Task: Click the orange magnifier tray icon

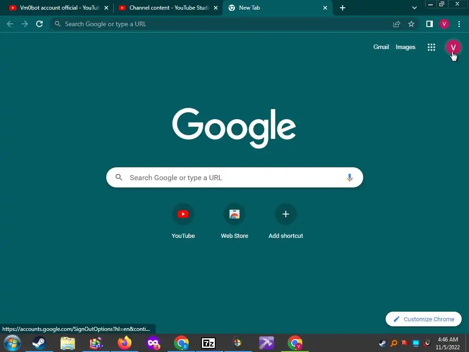Action: (x=394, y=343)
